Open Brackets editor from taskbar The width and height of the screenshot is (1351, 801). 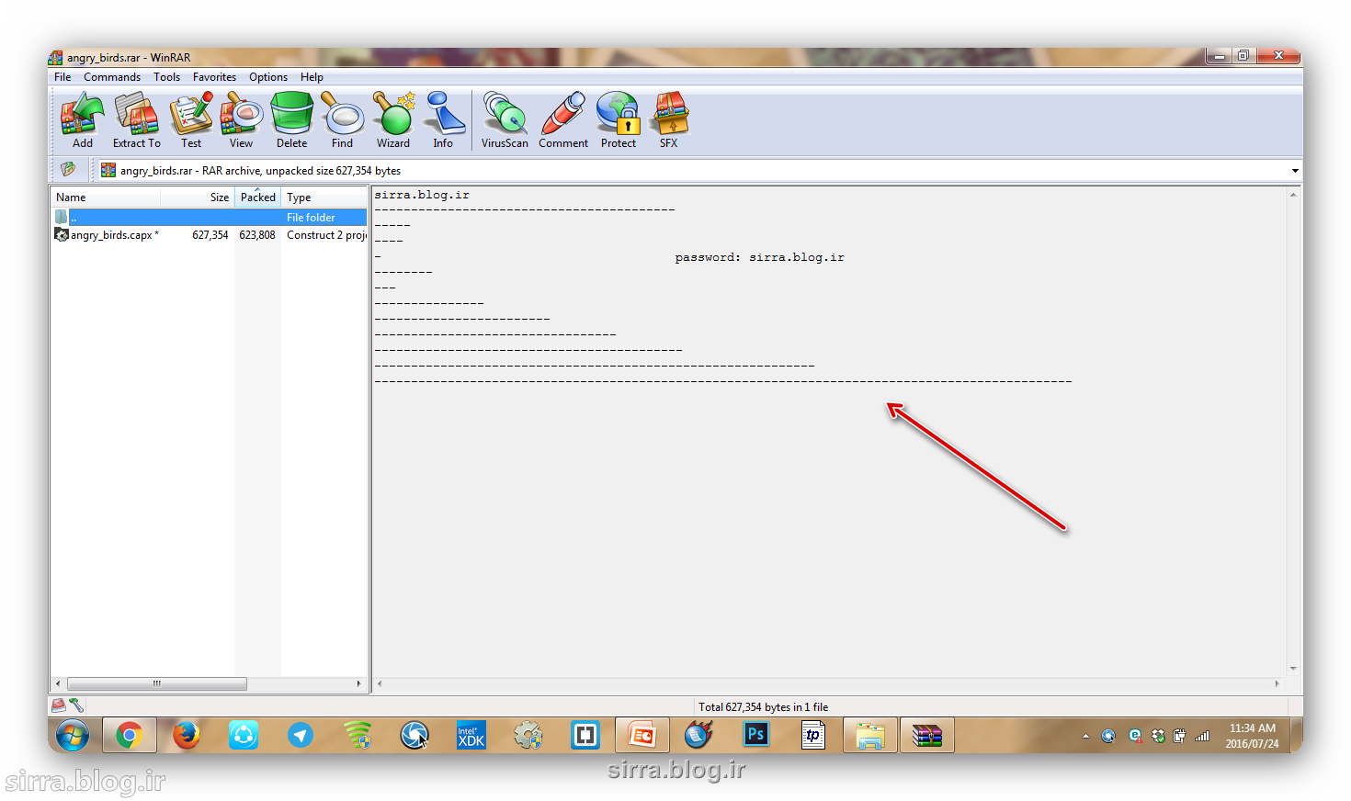pyautogui.click(x=585, y=736)
